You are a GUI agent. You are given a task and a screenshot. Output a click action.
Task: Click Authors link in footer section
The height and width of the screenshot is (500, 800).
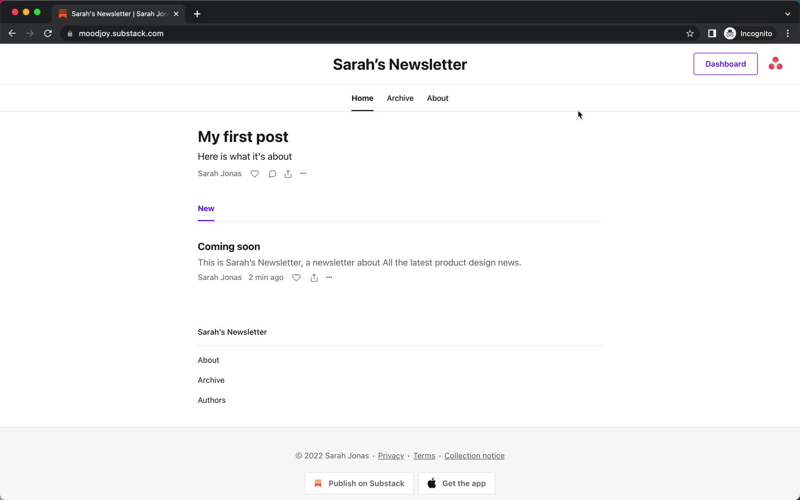coord(211,400)
